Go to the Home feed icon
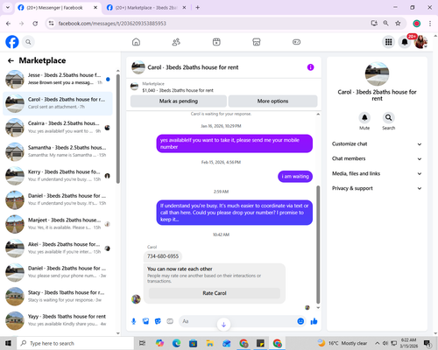Image resolution: width=438 pixels, height=350 pixels. (136, 42)
